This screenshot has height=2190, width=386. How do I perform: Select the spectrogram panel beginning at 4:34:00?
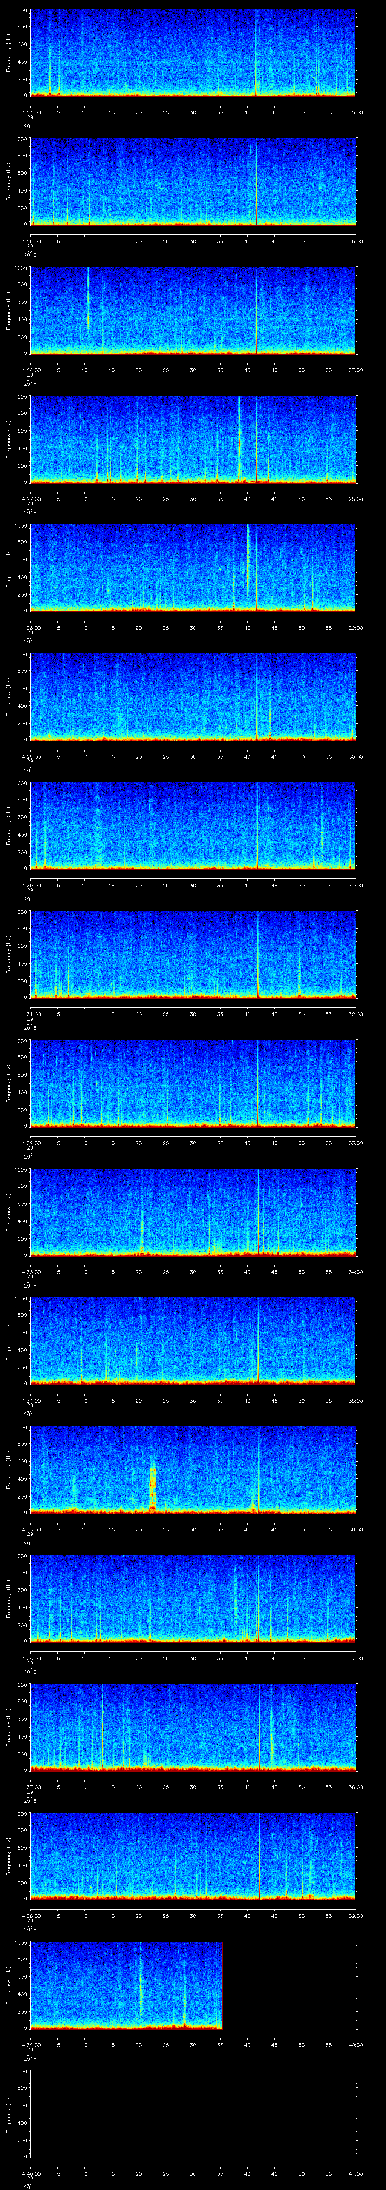(x=193, y=1341)
